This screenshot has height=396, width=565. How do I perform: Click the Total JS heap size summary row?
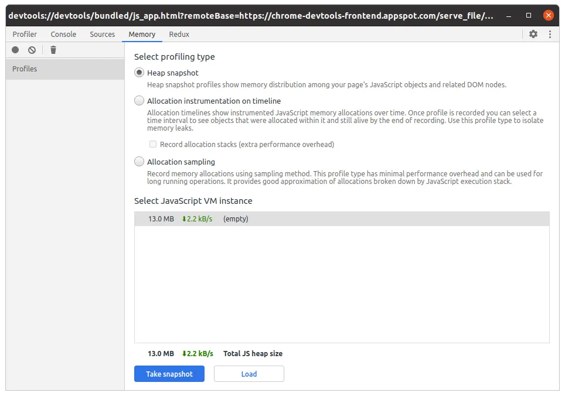tap(253, 353)
